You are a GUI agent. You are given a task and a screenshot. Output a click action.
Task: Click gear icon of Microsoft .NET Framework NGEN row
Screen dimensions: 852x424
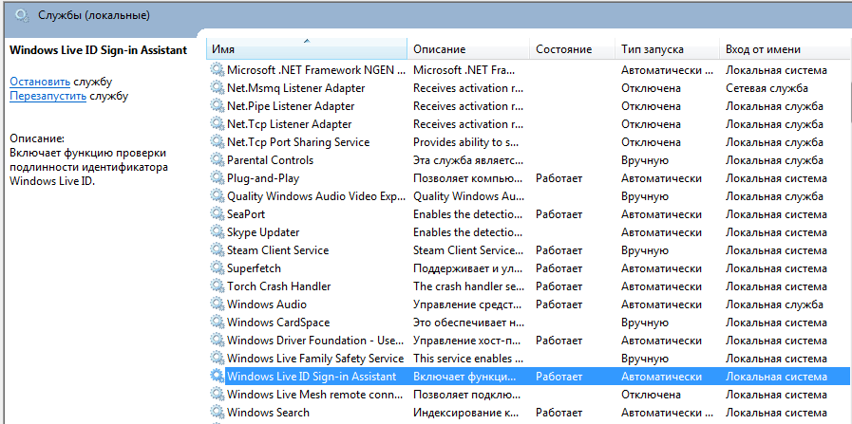[x=218, y=70]
